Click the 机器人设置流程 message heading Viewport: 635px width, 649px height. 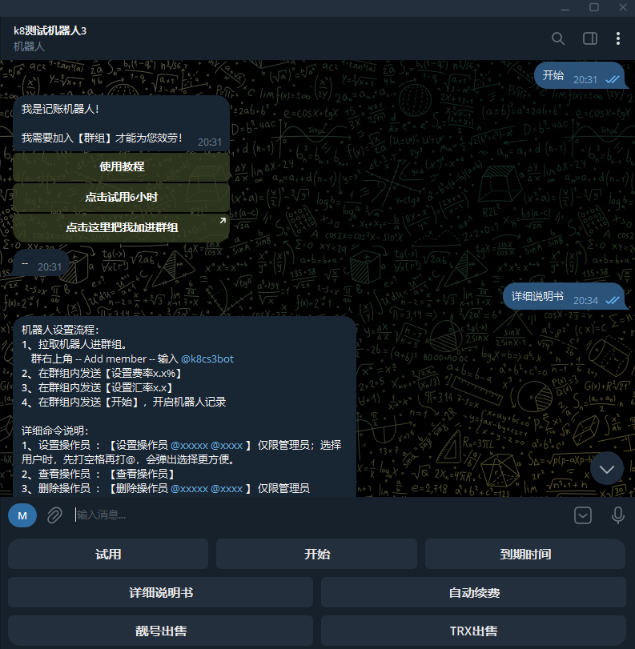60,330
